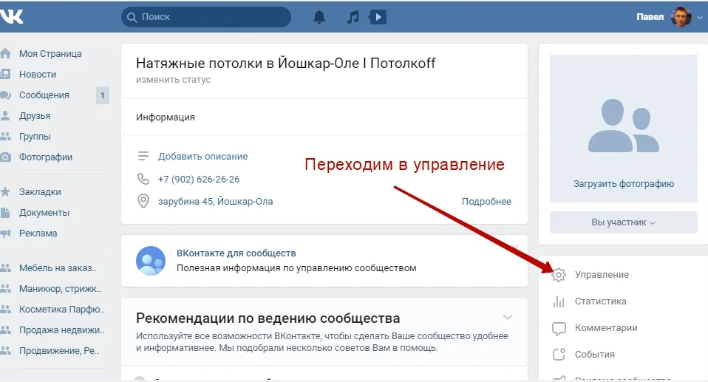Focus the Поиск search field
This screenshot has width=708, height=382.
(206, 17)
